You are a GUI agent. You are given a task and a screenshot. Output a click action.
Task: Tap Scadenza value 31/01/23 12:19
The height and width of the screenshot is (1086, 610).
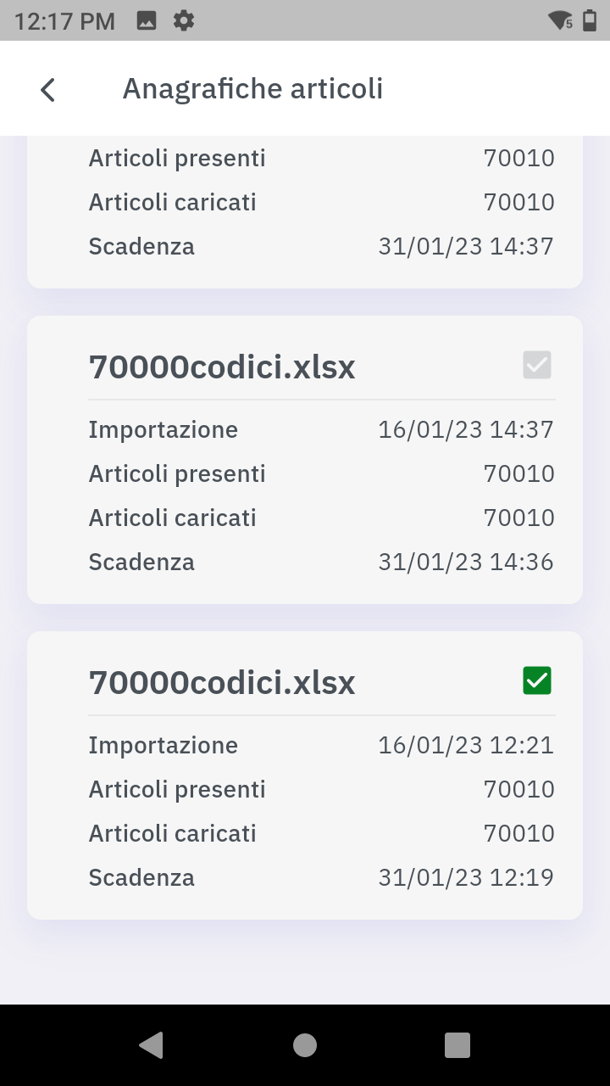tap(465, 877)
